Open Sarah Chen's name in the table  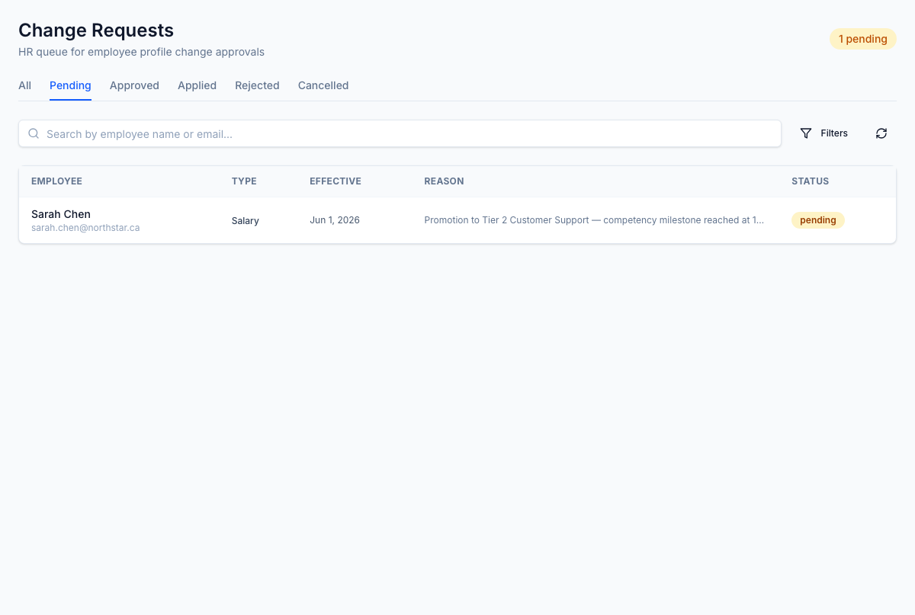61,214
